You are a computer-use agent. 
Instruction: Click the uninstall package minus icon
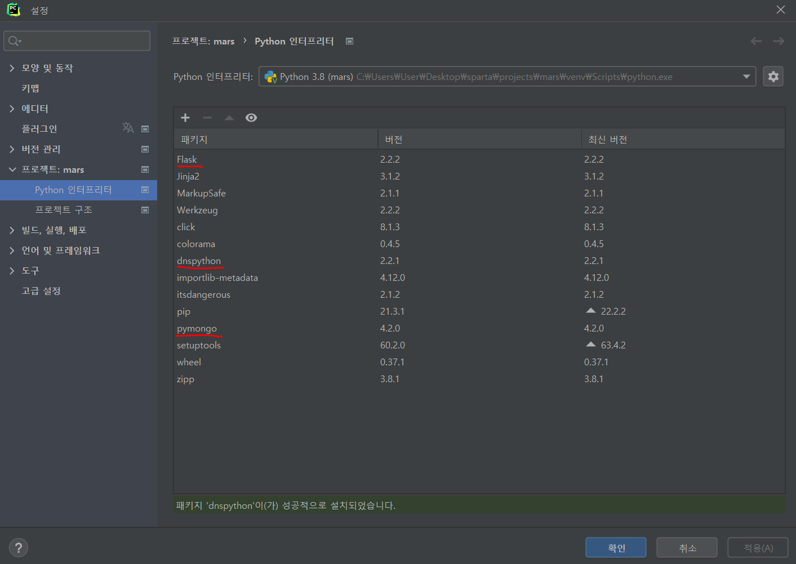pos(207,118)
